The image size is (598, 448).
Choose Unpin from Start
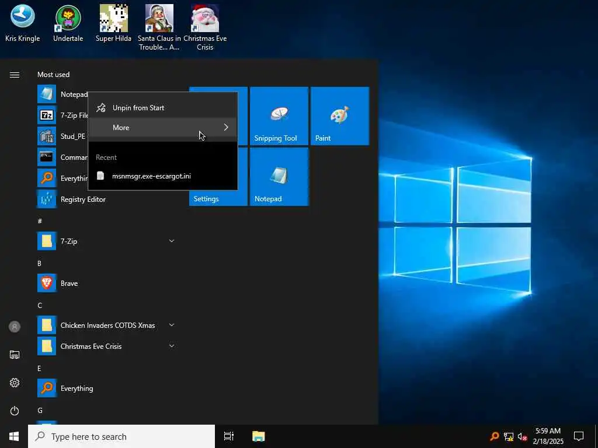[x=163, y=108]
